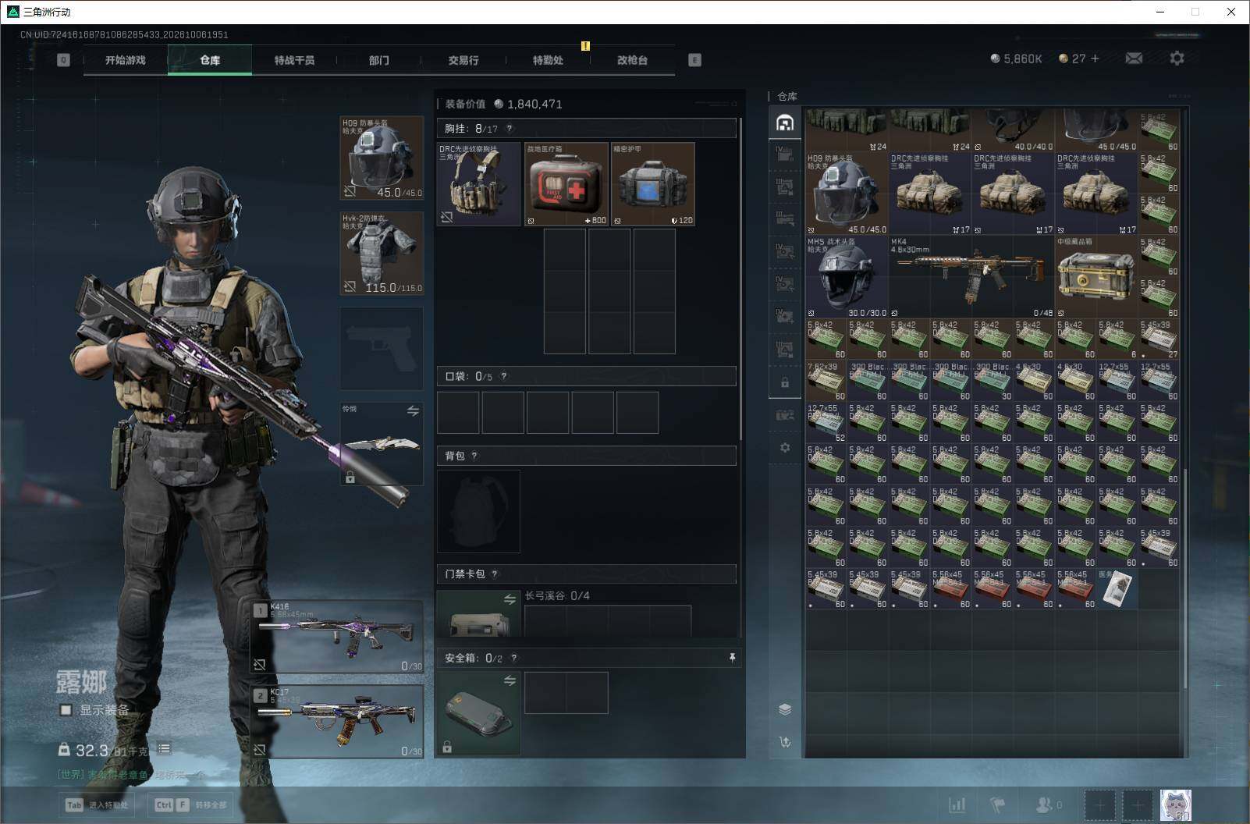The height and width of the screenshot is (824, 1250).
Task: Click the empty backpack slot
Action: [x=478, y=511]
